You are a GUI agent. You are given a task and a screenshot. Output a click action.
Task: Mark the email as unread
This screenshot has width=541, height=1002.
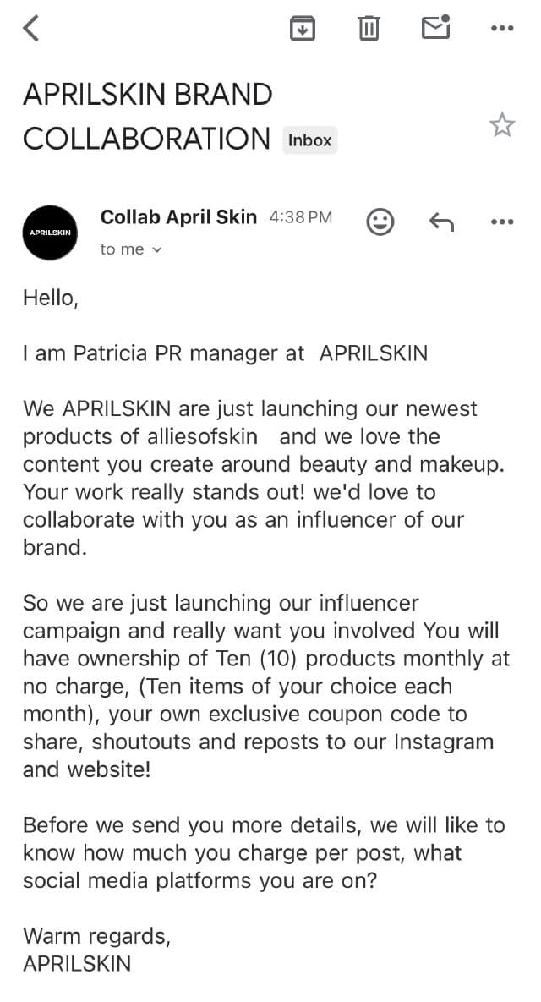click(435, 28)
